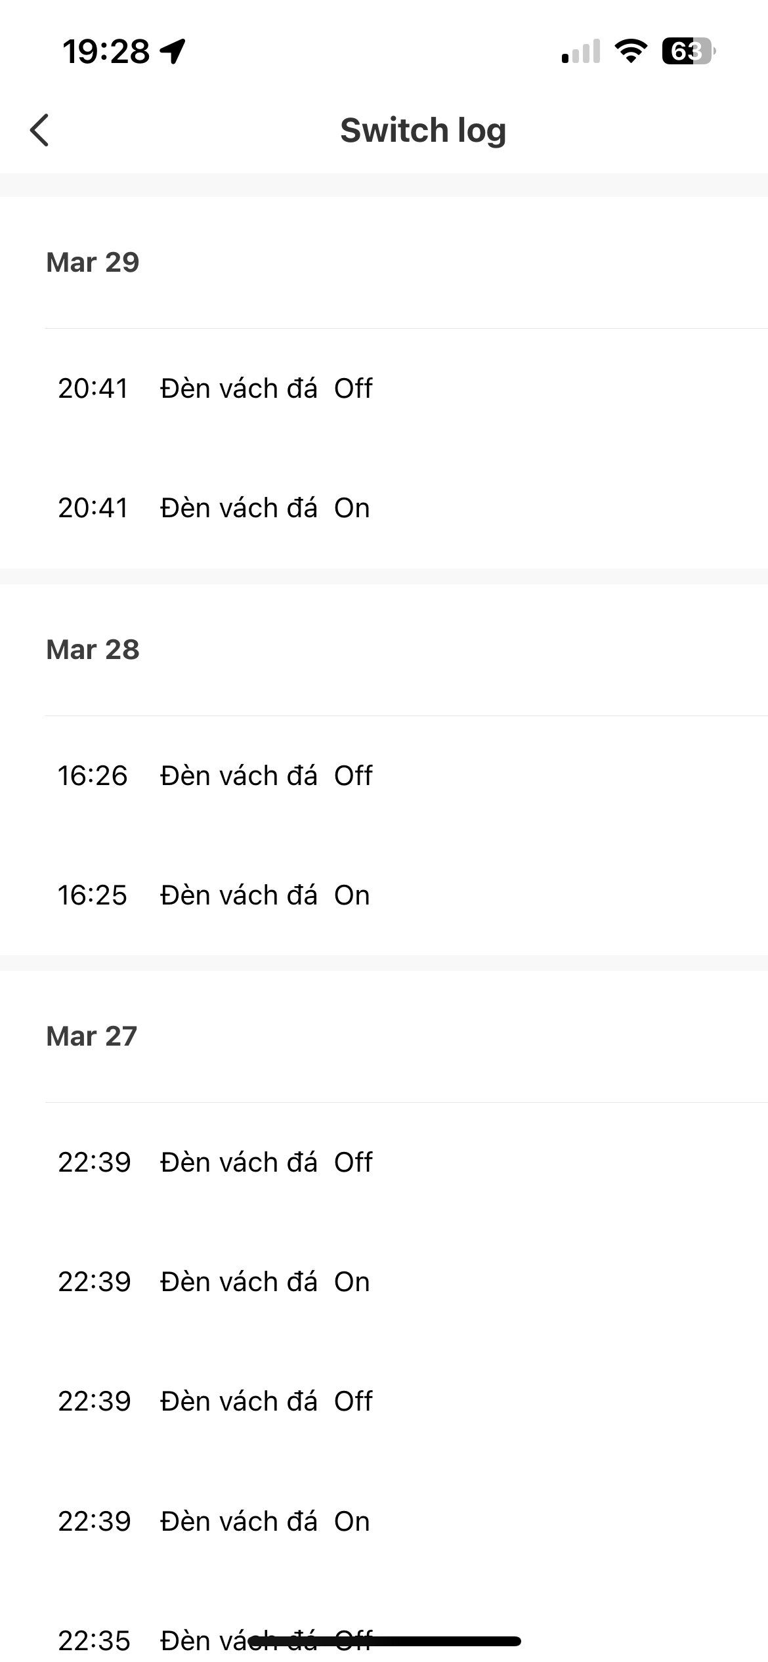
Task: Tap the battery indicator icon
Action: [689, 51]
